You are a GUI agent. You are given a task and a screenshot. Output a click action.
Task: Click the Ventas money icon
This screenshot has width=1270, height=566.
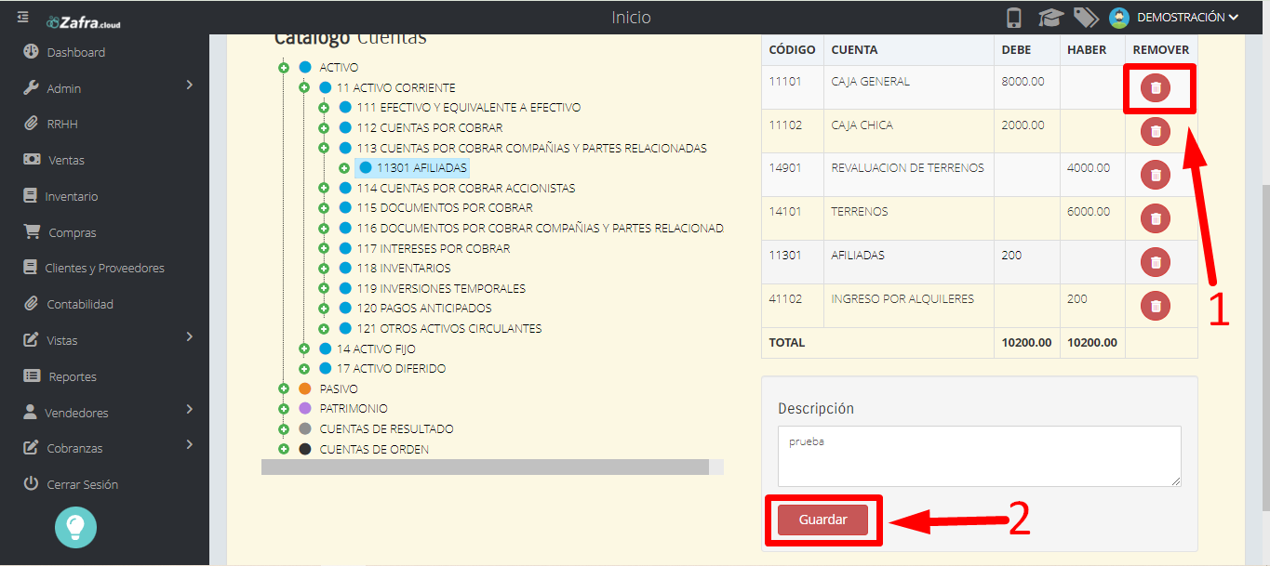(x=32, y=160)
